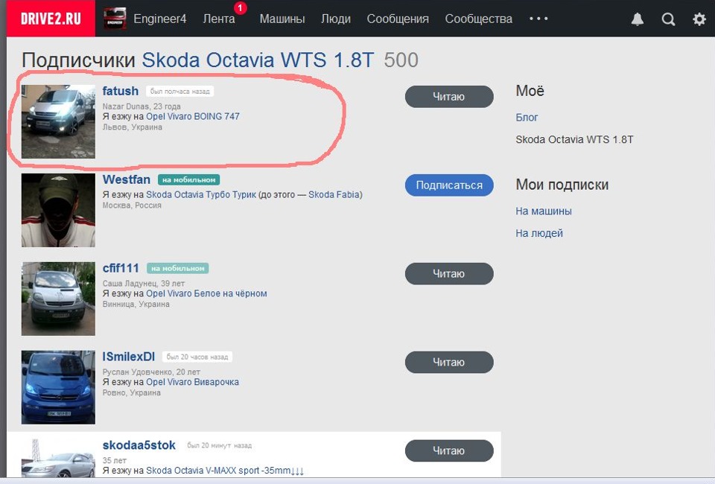Open the search magnifier icon
Screen dimensions: 715x484
668,19
